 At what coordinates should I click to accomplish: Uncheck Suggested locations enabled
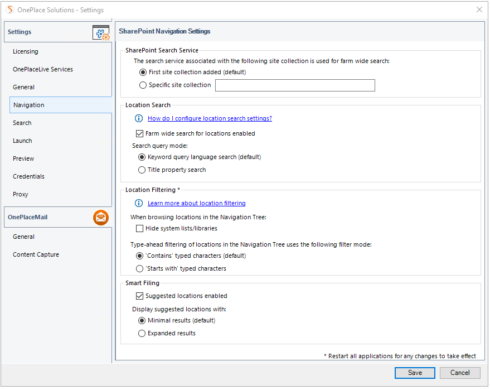(140, 296)
